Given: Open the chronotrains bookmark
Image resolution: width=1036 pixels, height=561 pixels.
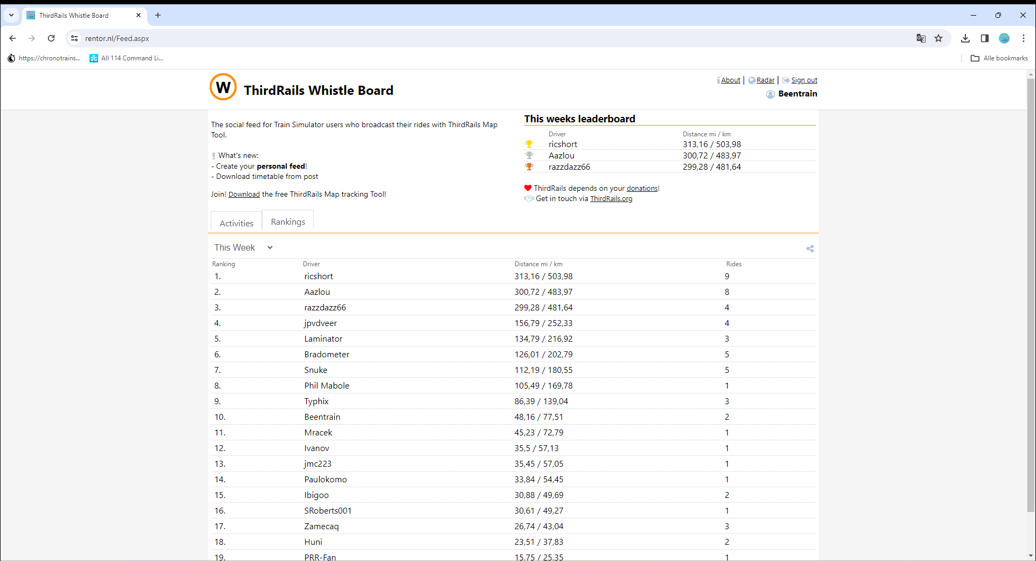Looking at the screenshot, I should point(44,58).
